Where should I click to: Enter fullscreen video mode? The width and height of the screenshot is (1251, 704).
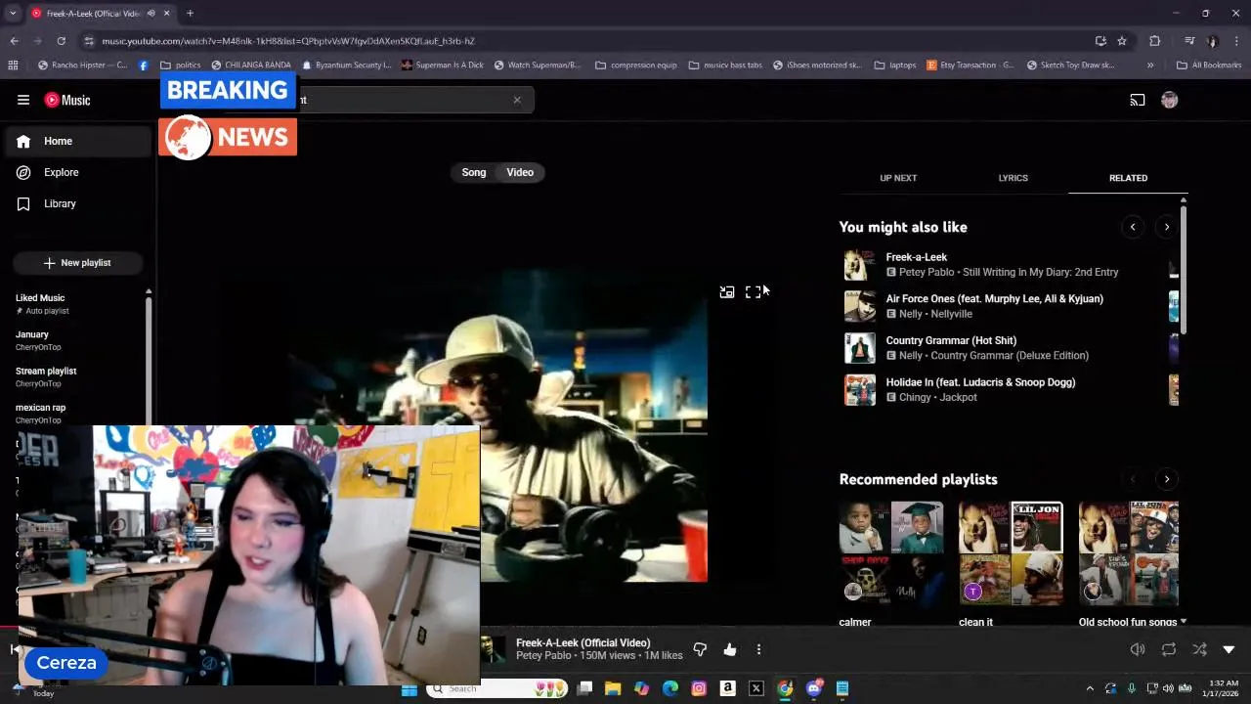(753, 292)
